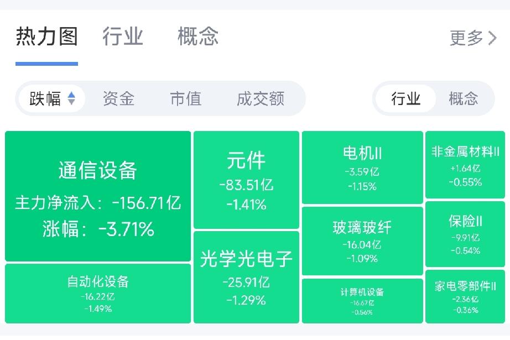510x340 pixels.
Task: Open the 非金属材料II sector tile
Action: 465,165
